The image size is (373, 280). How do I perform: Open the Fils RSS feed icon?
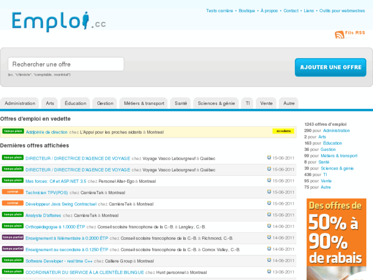coord(340,34)
